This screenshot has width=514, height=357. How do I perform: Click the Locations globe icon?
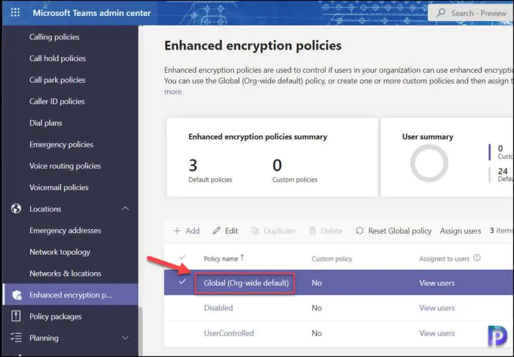pyautogui.click(x=16, y=209)
